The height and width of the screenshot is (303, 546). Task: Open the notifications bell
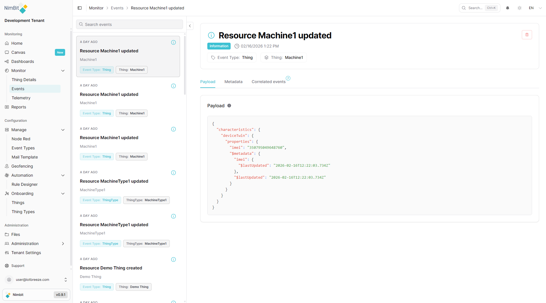click(508, 8)
